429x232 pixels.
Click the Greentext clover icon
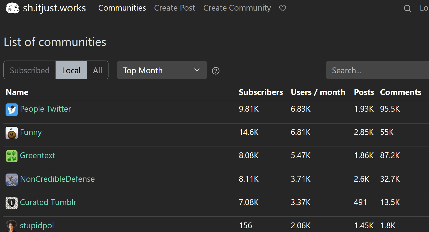point(12,156)
